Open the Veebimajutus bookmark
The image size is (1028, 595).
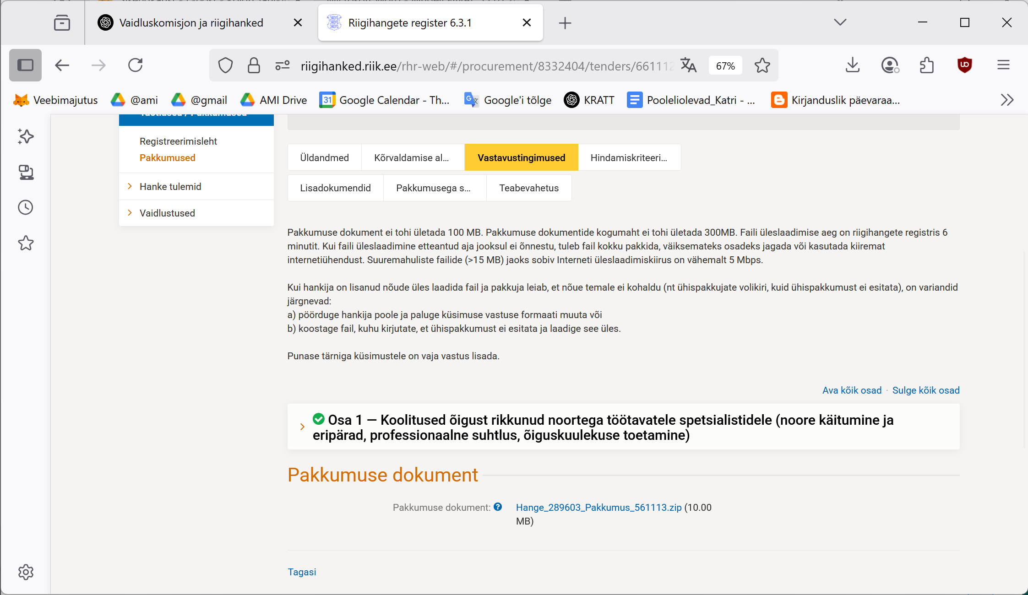pos(55,100)
